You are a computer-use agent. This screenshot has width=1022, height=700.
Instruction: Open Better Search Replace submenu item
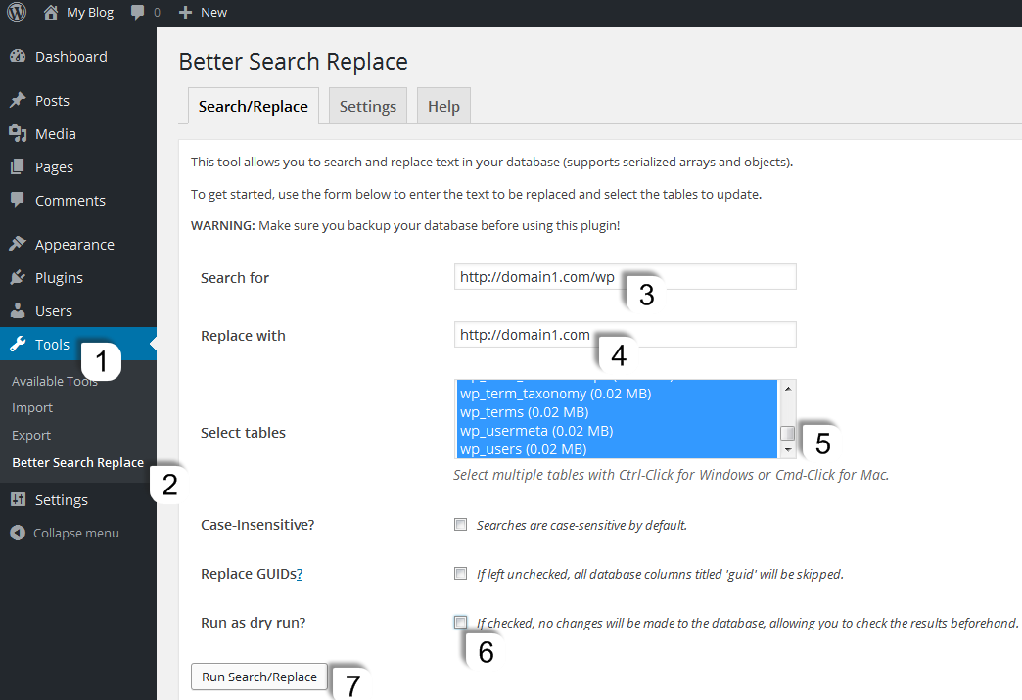click(77, 462)
